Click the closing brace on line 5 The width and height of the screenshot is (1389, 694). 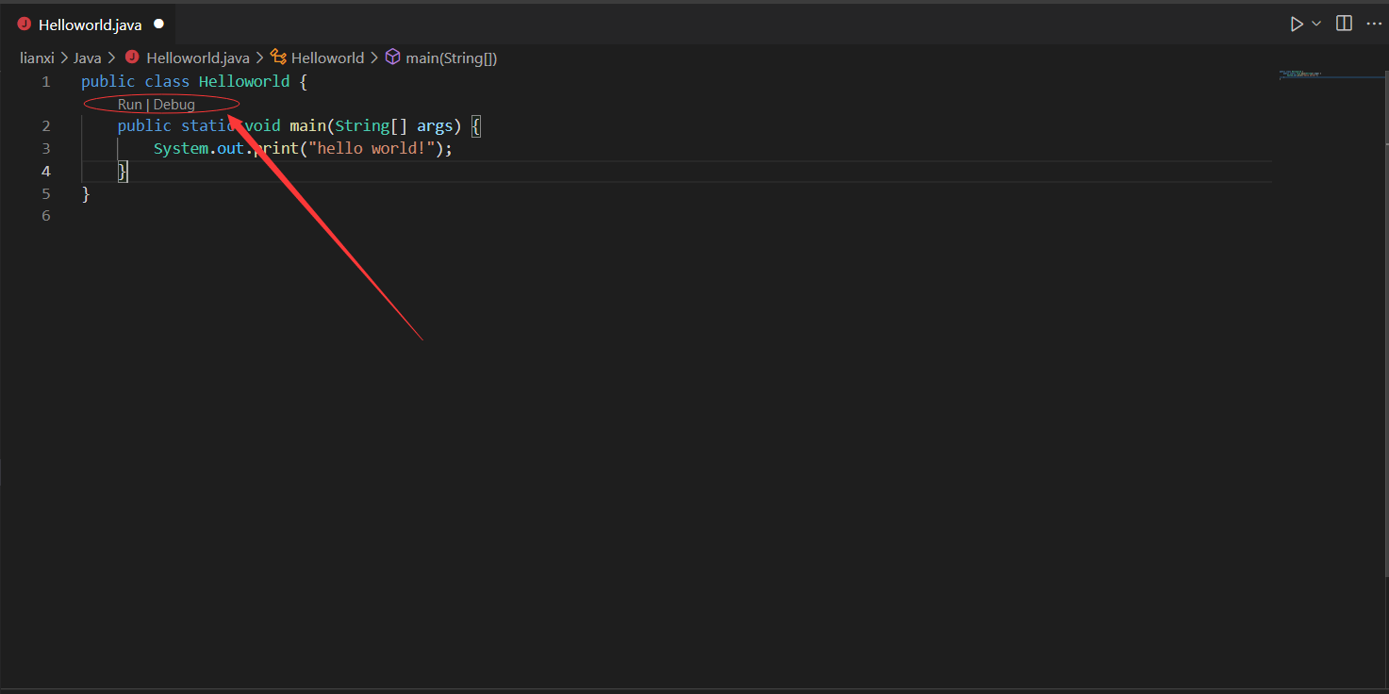84,192
